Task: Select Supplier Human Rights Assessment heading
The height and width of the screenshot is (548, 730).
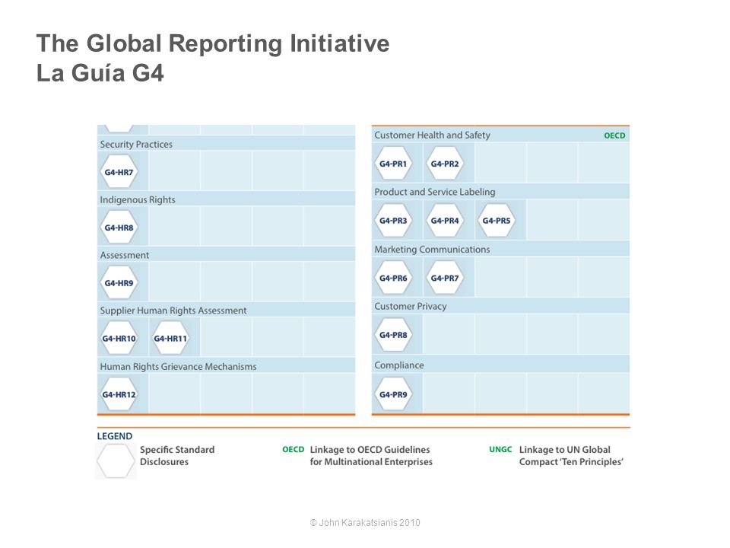Action: click(173, 311)
